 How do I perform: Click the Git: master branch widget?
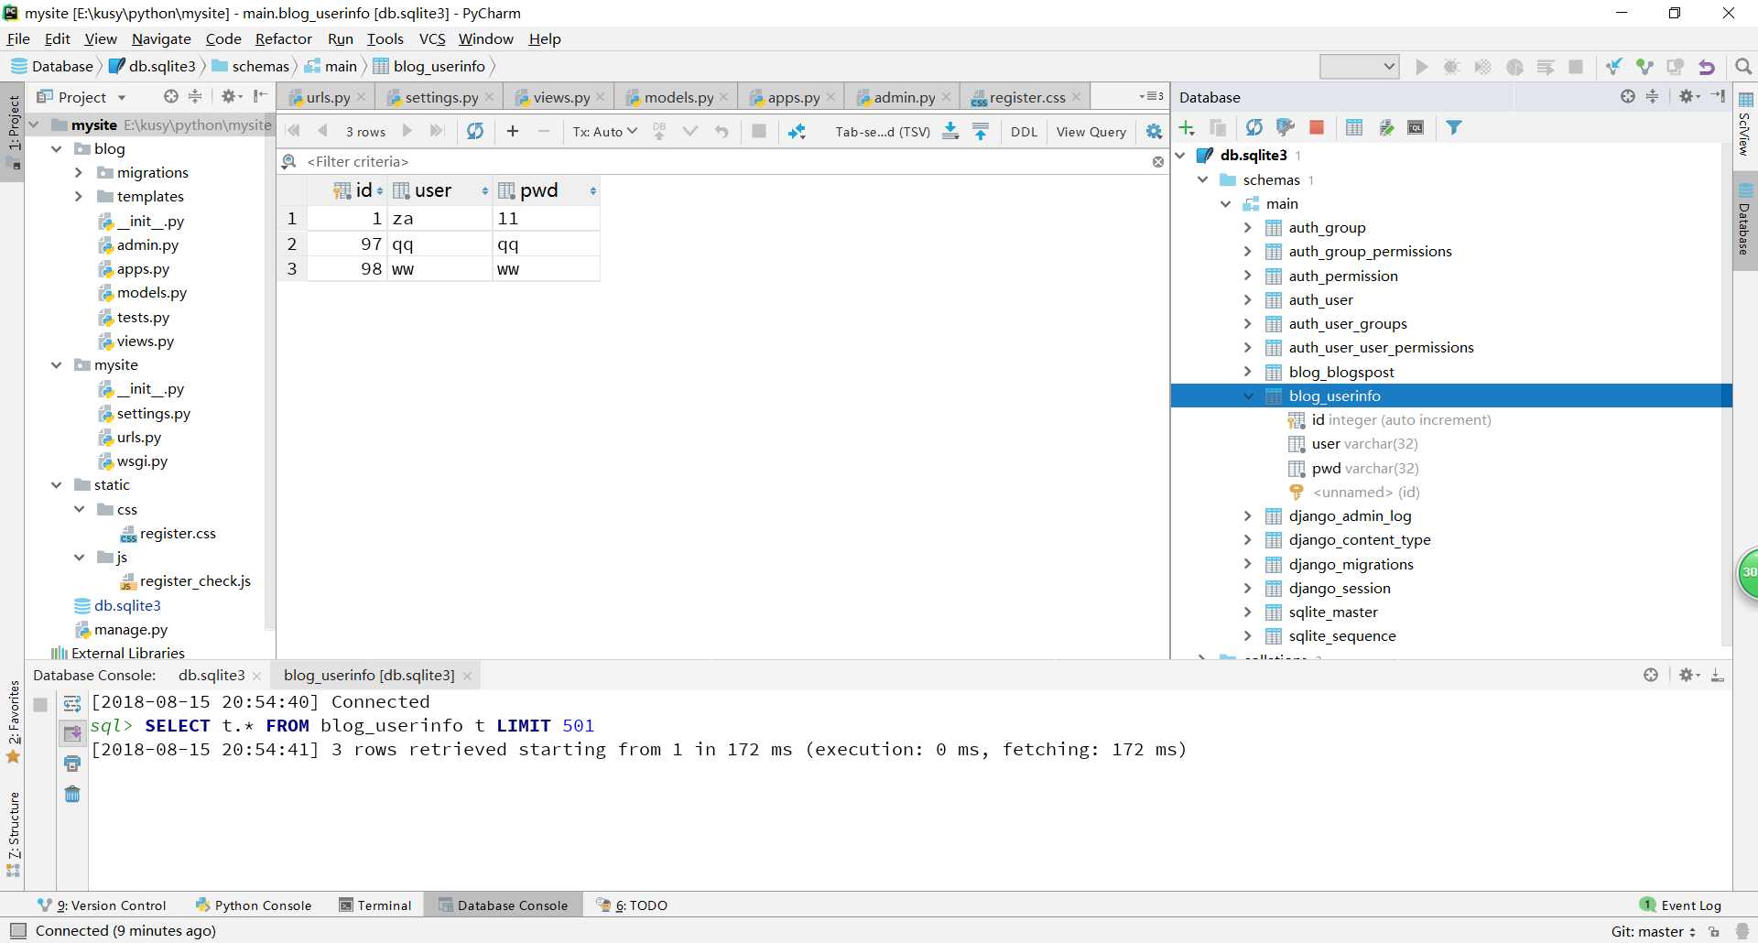click(x=1653, y=931)
